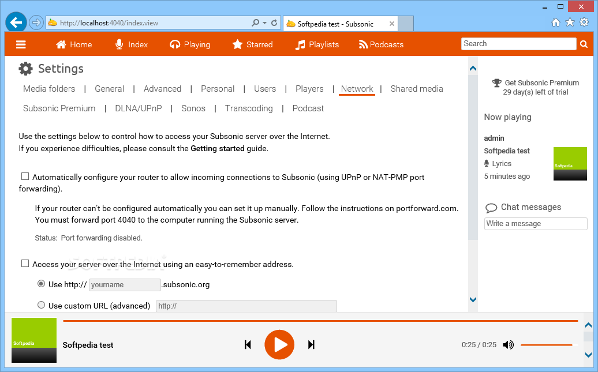Open the DLNA/UPnP settings tab
Viewport: 598px width, 372px height.
(139, 108)
